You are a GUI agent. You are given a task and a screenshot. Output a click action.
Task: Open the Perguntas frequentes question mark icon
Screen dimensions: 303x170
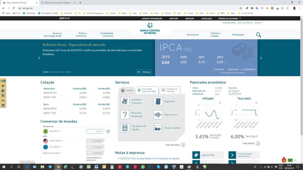[x=125, y=115]
